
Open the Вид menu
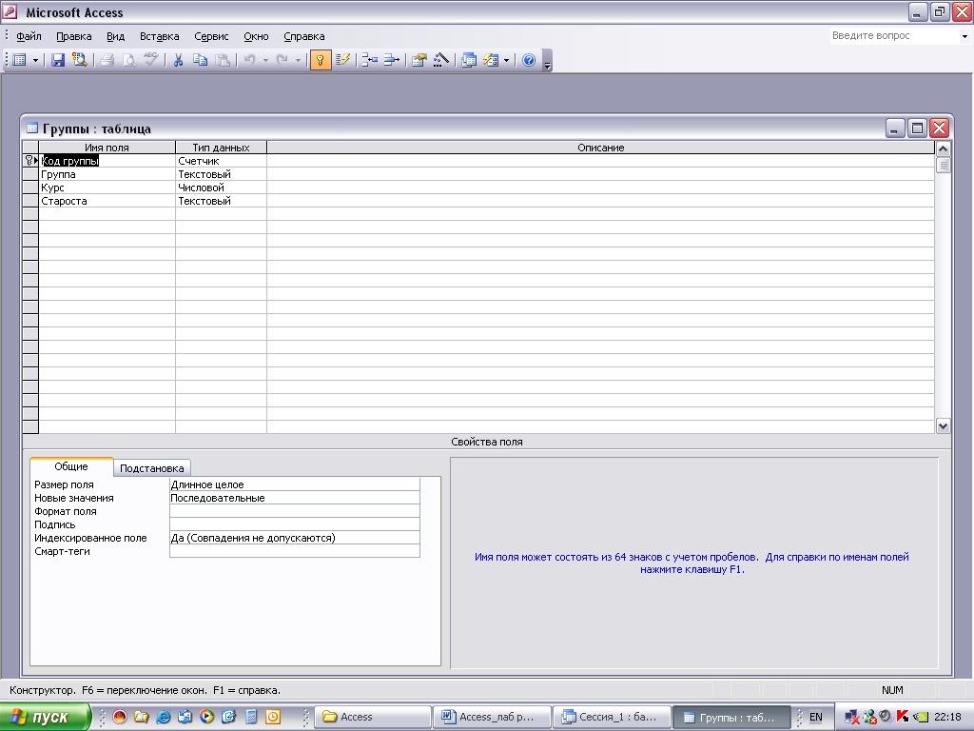click(x=115, y=36)
